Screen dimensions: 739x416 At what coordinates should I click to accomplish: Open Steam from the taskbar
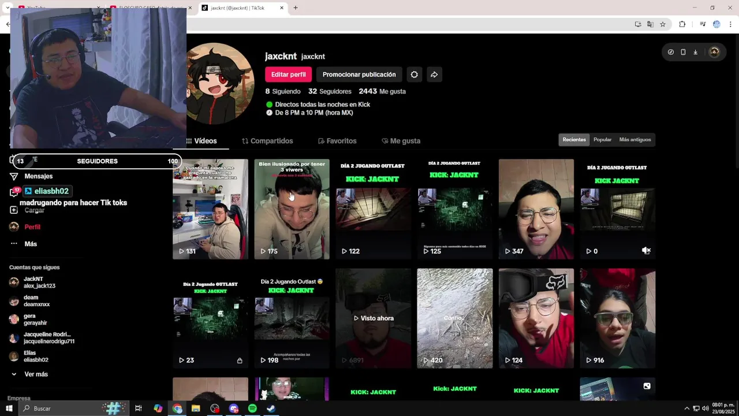(271, 408)
